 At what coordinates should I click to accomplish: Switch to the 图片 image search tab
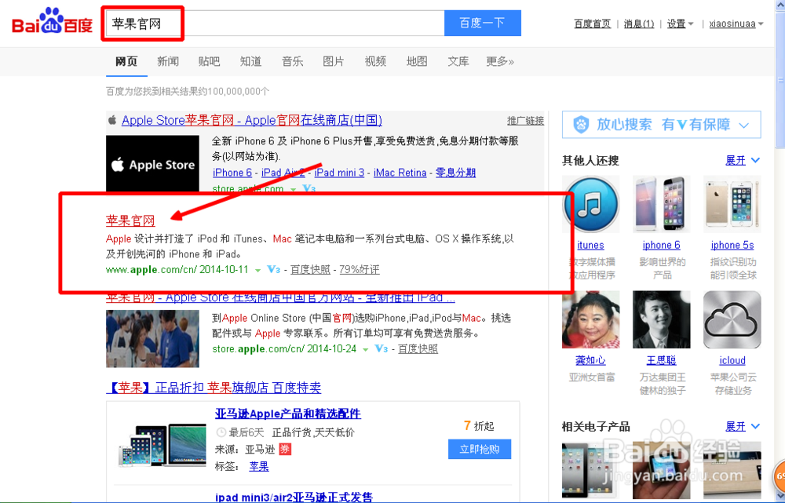334,60
